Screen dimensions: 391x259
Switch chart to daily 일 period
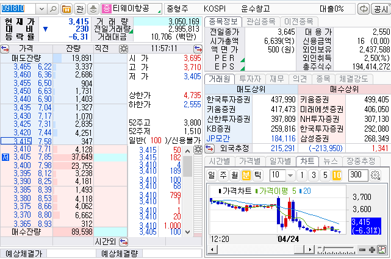point(212,176)
